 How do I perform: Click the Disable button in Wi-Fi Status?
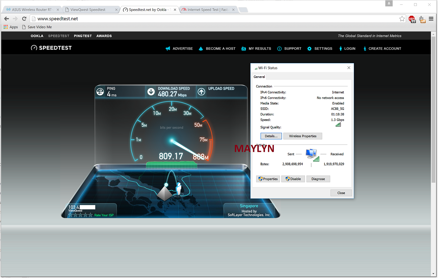point(293,179)
